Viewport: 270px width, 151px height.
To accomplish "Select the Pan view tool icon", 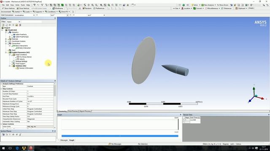I will tap(89, 5).
